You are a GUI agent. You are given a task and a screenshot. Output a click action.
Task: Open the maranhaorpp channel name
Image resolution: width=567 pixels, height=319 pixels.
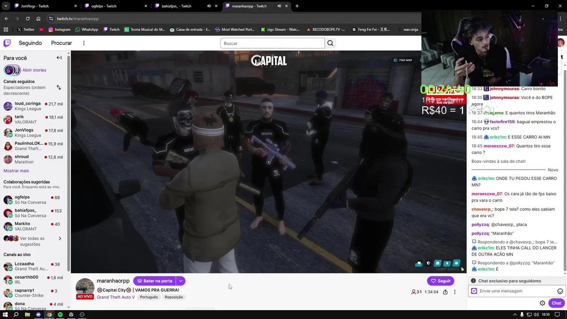113,281
